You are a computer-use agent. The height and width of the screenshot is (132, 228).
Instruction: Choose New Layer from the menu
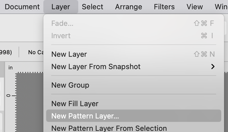(x=69, y=54)
